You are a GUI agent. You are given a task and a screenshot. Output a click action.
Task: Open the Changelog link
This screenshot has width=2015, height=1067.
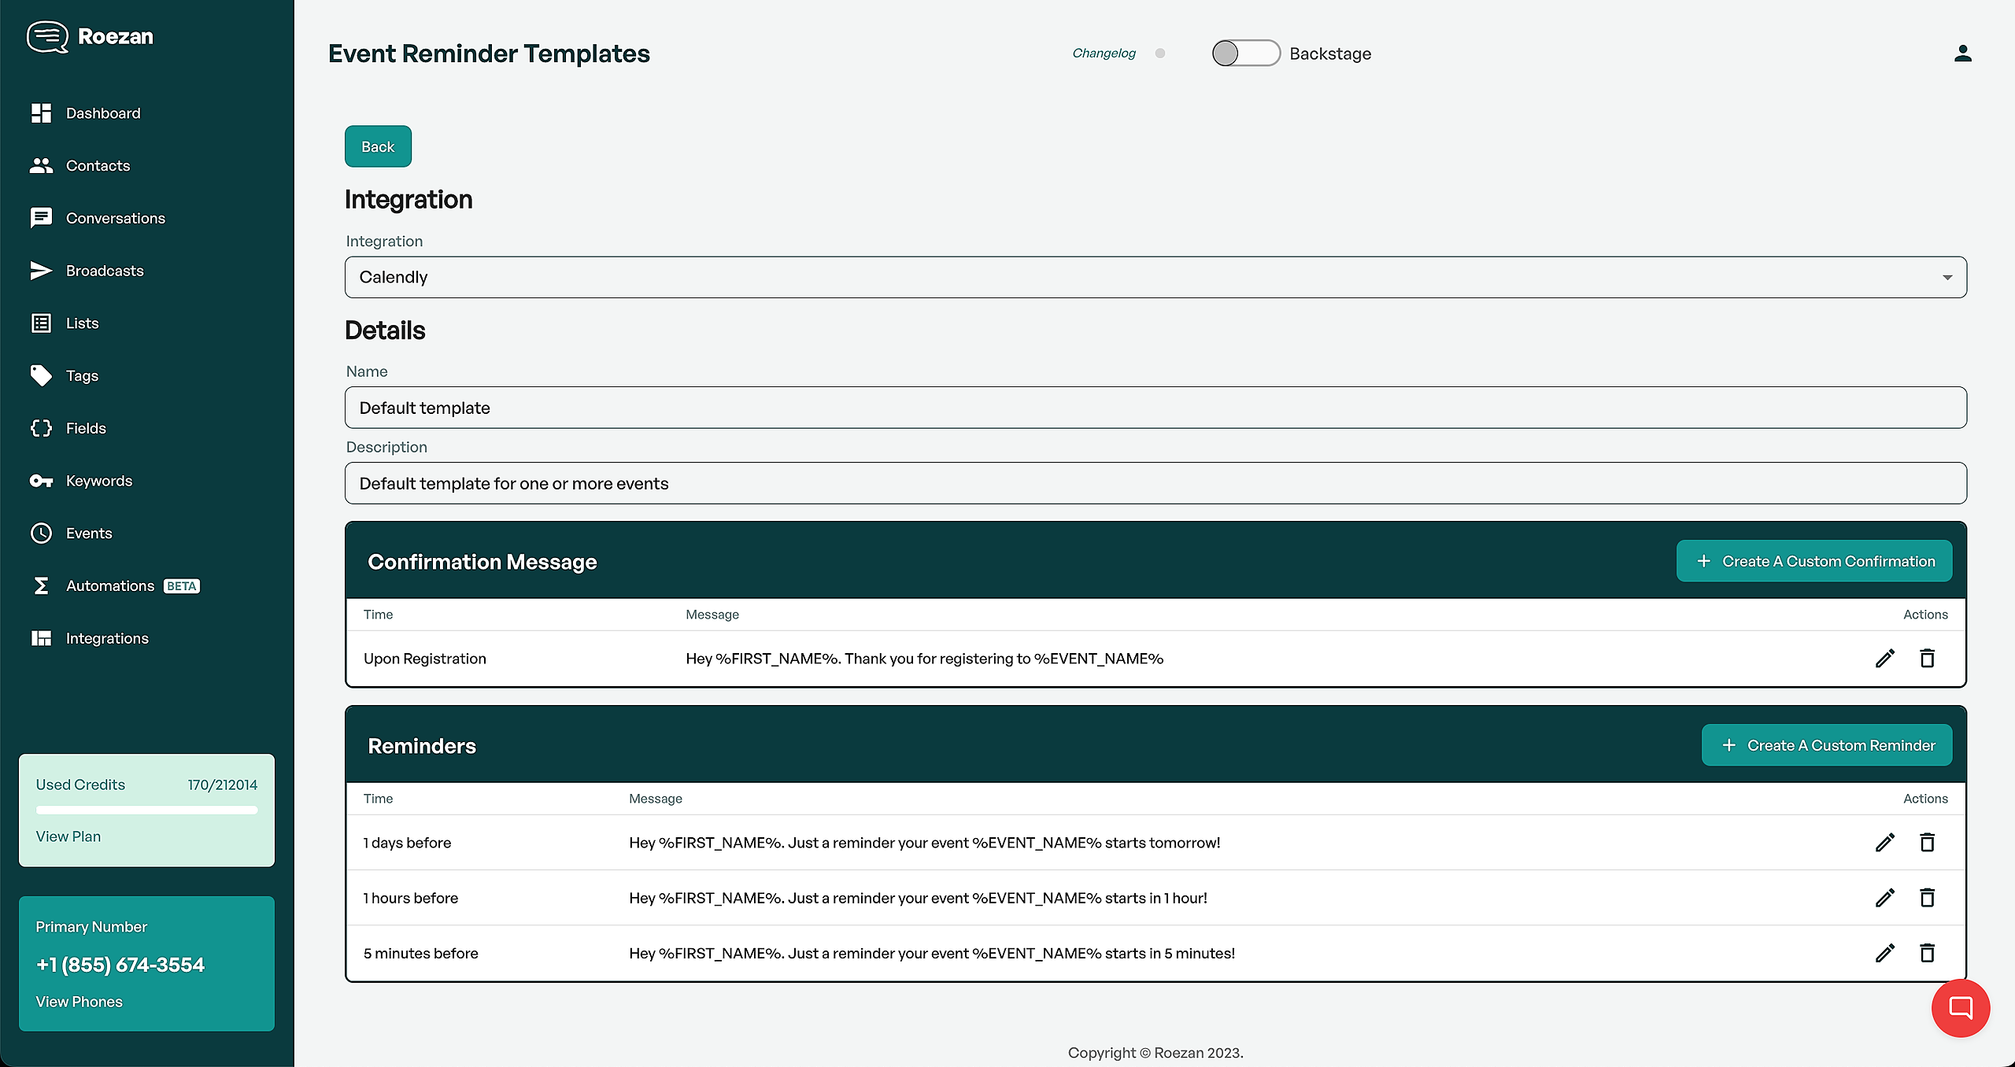(x=1104, y=54)
